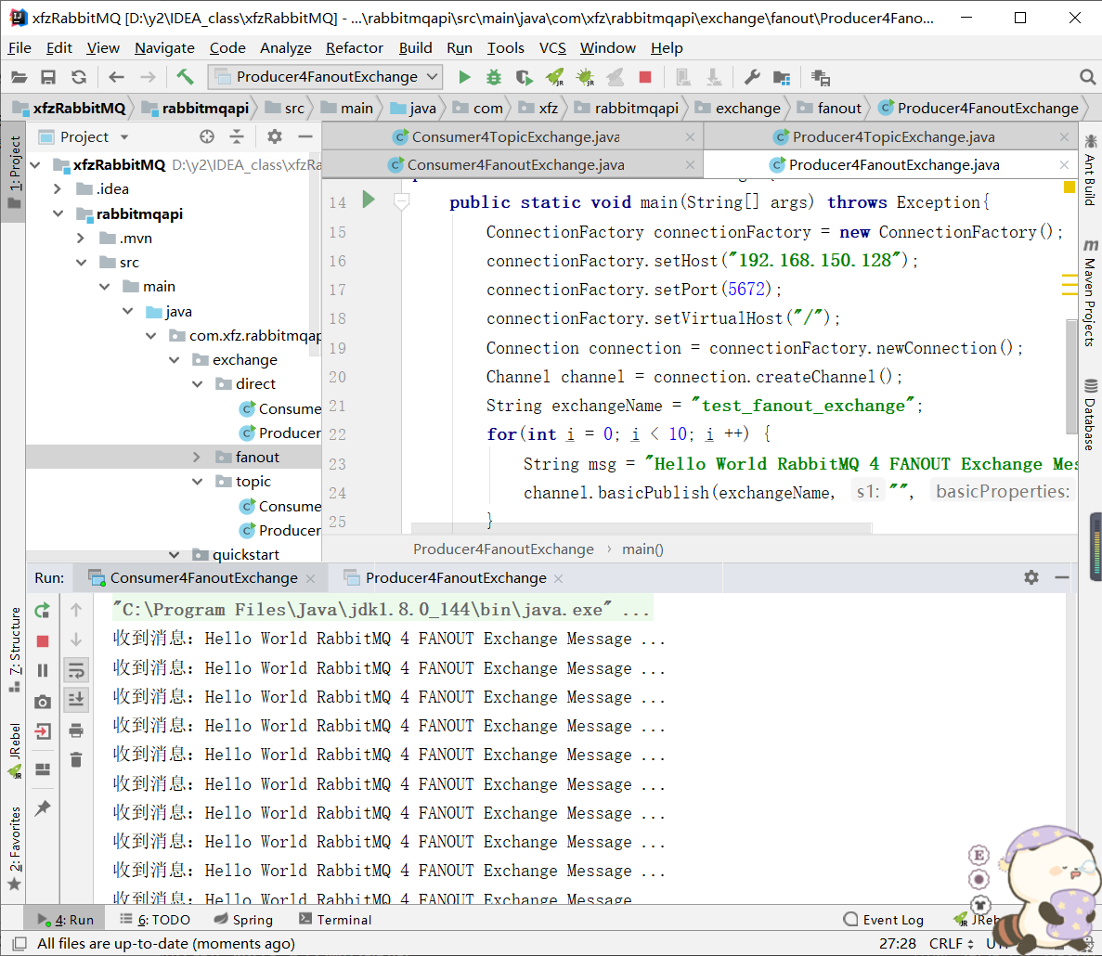Open Terminal tool window button
Viewport: 1102px width, 956px height.
(x=335, y=919)
